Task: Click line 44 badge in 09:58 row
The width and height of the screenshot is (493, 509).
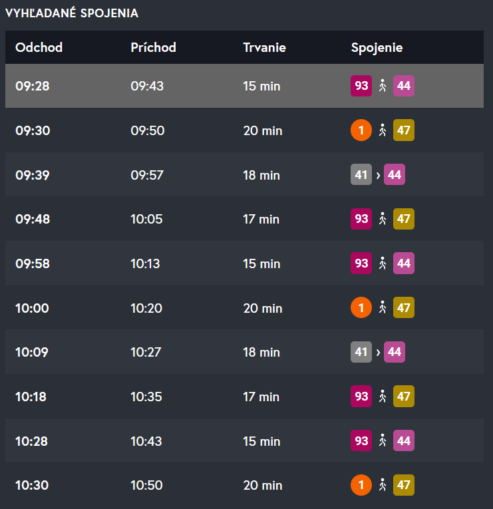Action: coord(404,263)
